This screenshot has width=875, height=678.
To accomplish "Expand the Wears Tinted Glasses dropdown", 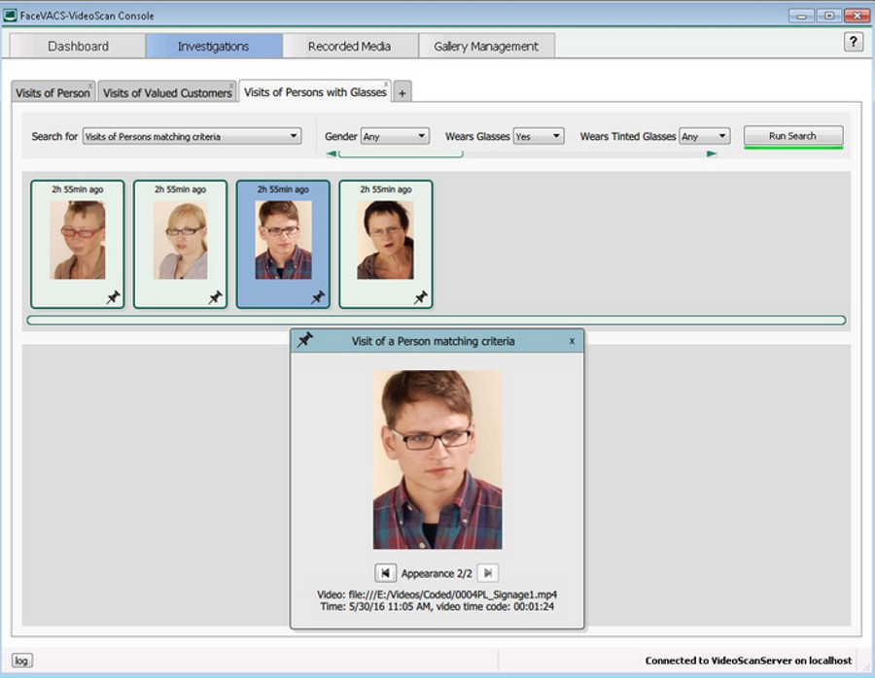I will click(x=705, y=137).
